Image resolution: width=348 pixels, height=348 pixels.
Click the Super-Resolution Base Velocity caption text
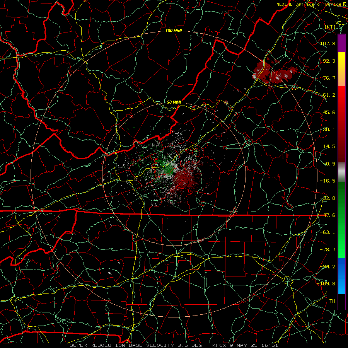coord(174,345)
